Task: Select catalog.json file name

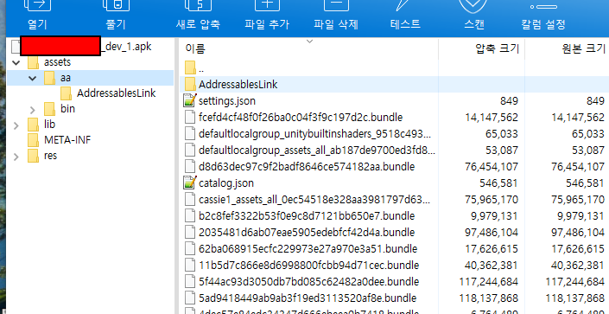Action: coord(226,183)
